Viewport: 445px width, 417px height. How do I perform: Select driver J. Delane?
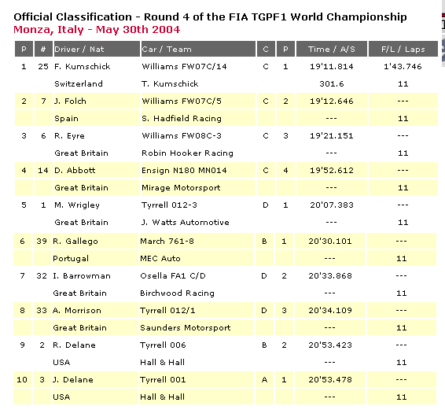(x=73, y=380)
